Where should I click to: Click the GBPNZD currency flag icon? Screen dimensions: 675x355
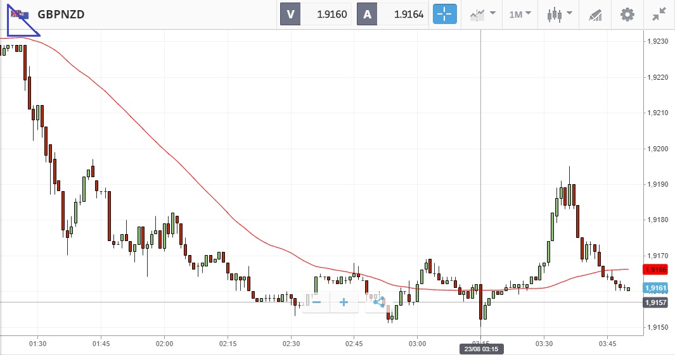tap(20, 14)
